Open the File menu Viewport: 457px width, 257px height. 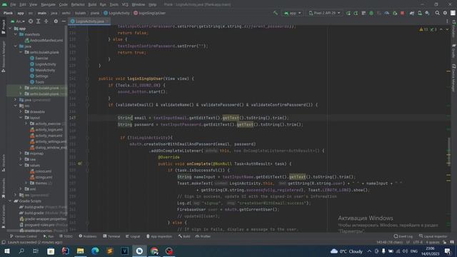point(13,5)
